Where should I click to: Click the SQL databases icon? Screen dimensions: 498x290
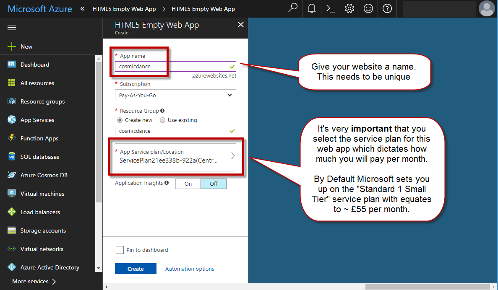[x=12, y=156]
